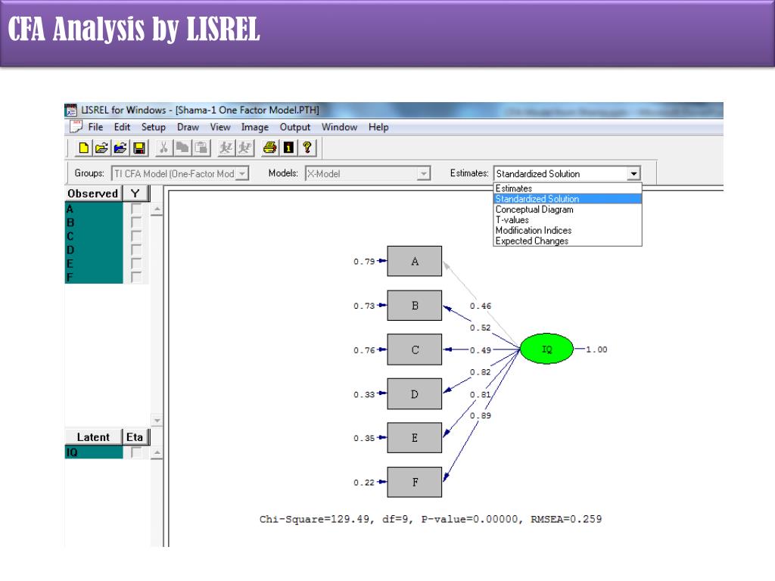The height and width of the screenshot is (581, 775).
Task: Click the Observed column header button
Action: (x=93, y=193)
